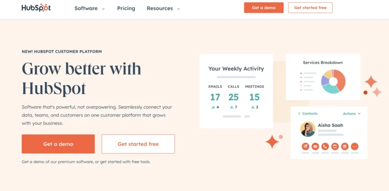389x191 pixels.
Task: Click the calendar meeting icon on contact card
Action: click(345, 146)
